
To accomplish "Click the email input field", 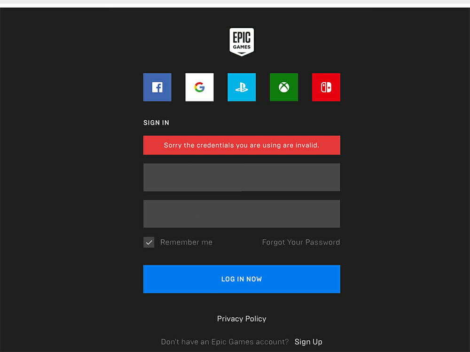I will (242, 177).
